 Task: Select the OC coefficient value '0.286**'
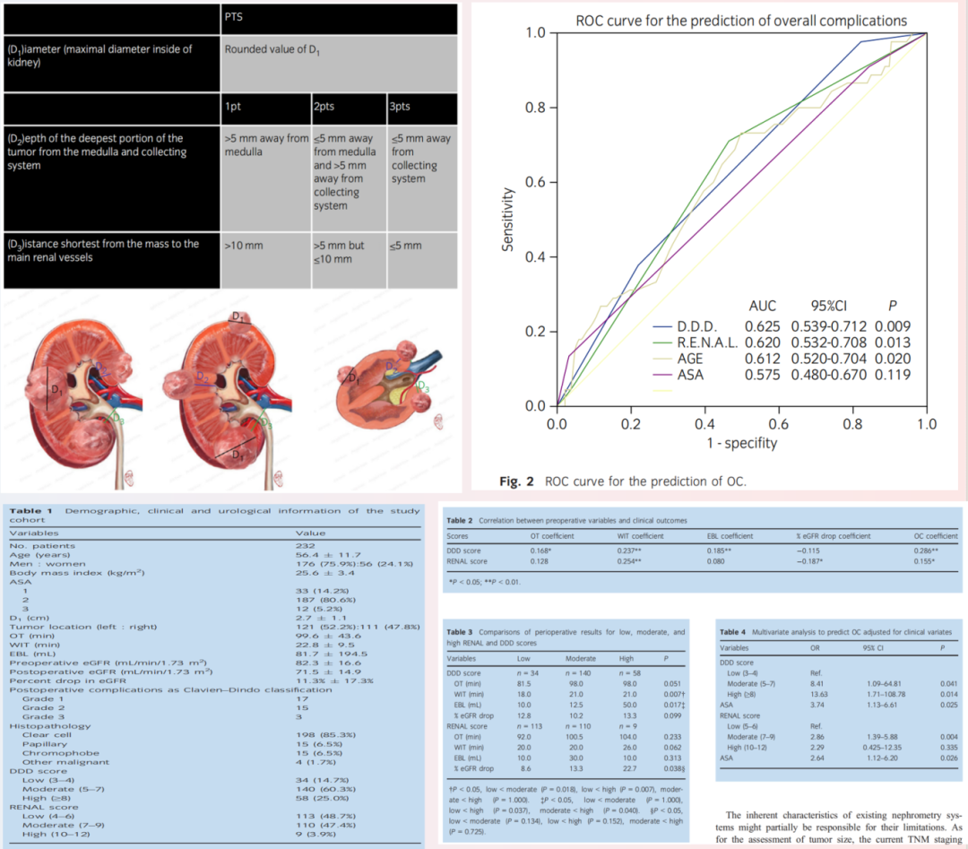926,550
